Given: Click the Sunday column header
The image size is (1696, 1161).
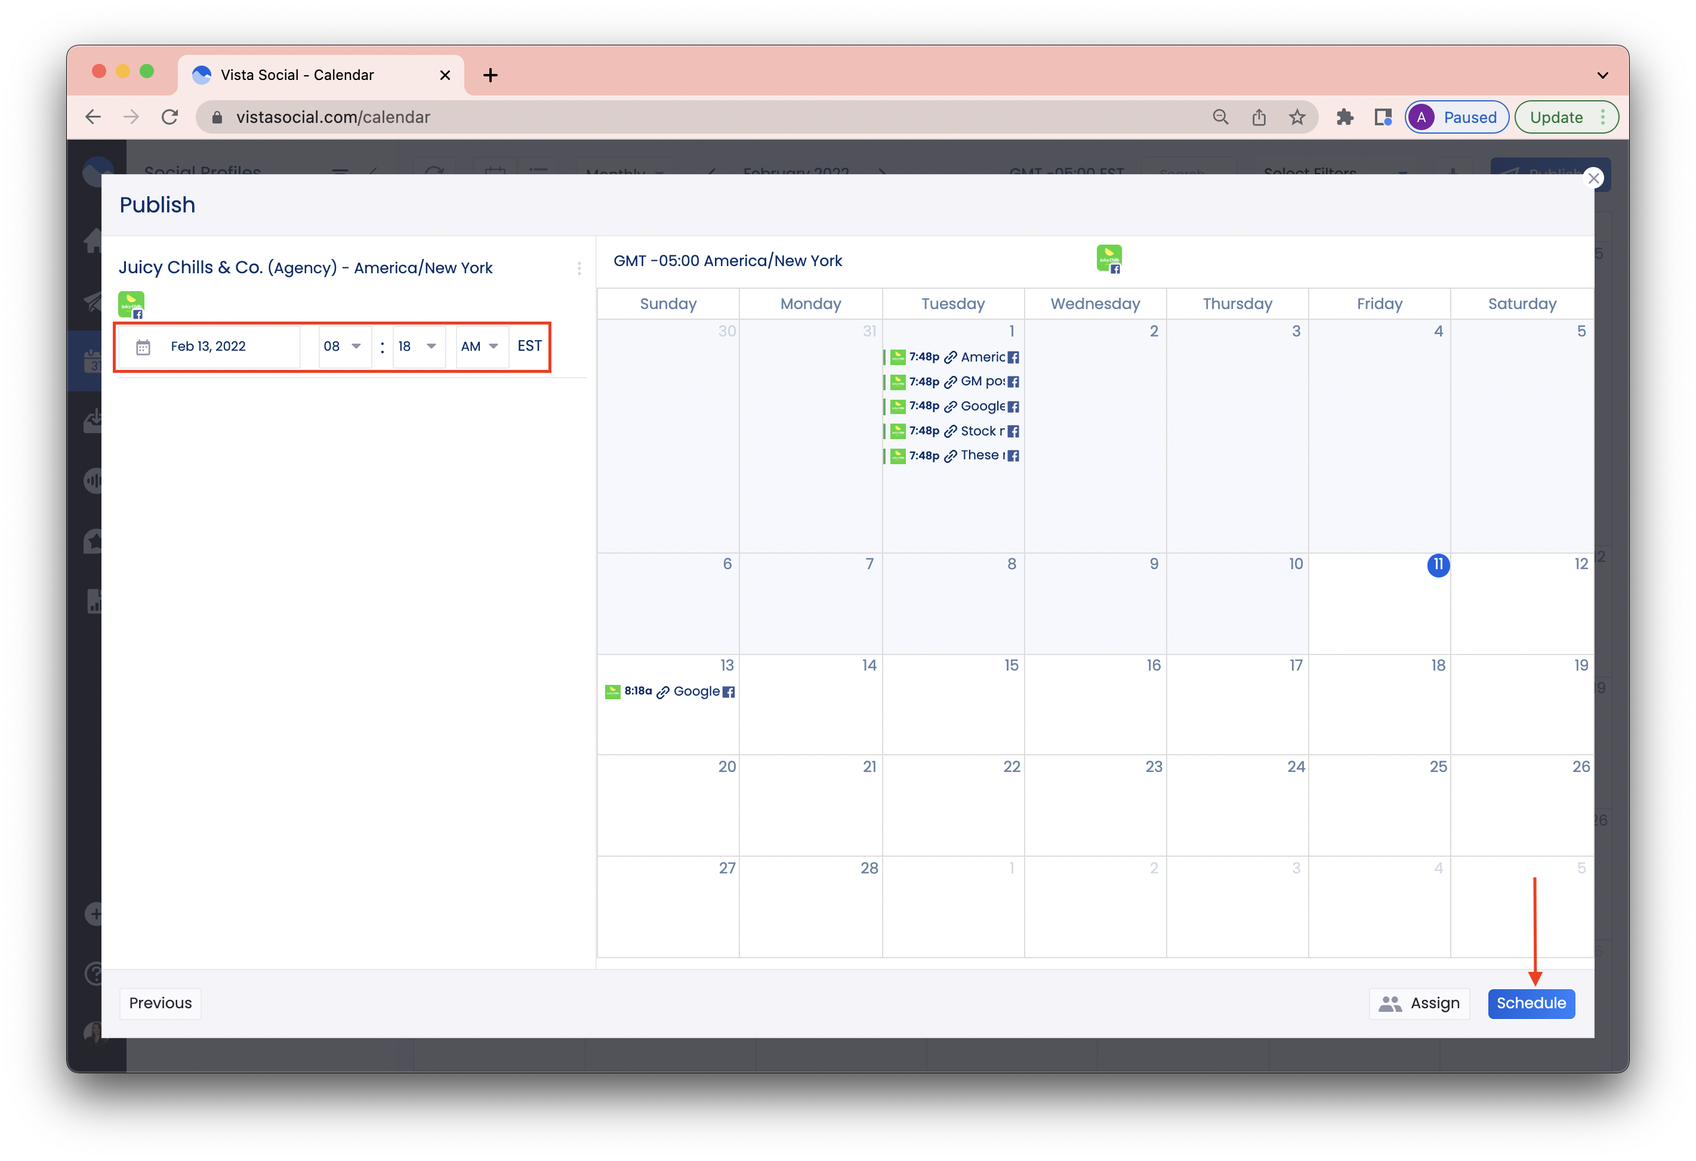Looking at the screenshot, I should point(668,304).
